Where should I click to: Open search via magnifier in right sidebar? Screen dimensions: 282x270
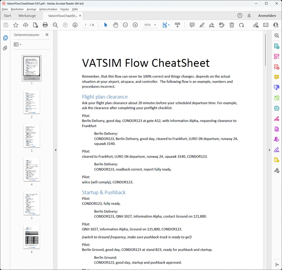point(276,36)
